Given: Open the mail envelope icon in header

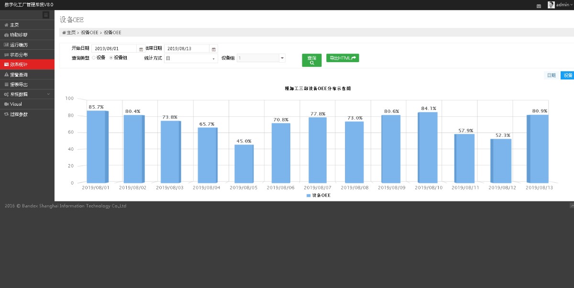Looking at the screenshot, I should click(x=539, y=6).
